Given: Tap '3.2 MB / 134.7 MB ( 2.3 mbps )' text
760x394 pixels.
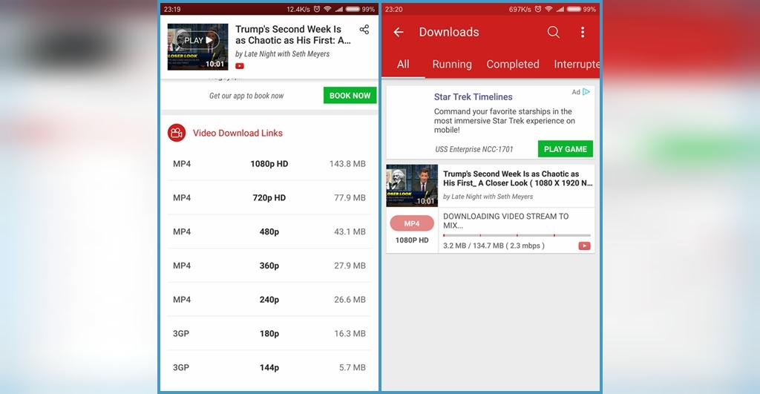Looking at the screenshot, I should [494, 246].
